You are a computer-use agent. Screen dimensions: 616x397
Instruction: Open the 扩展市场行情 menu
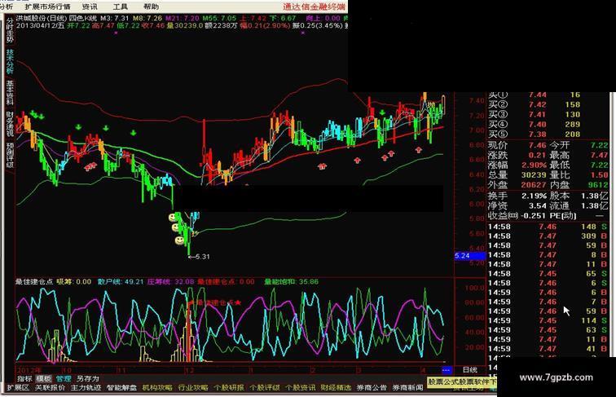pyautogui.click(x=47, y=7)
